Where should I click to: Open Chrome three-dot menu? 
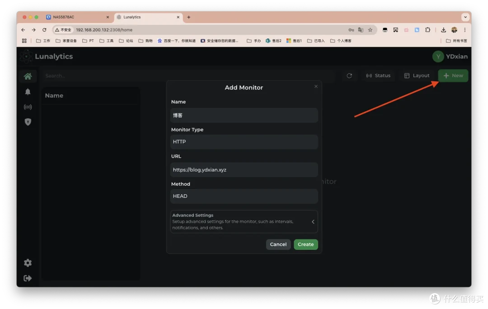click(465, 30)
